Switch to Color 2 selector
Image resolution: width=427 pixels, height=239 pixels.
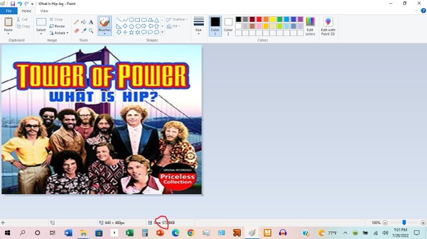pyautogui.click(x=228, y=26)
